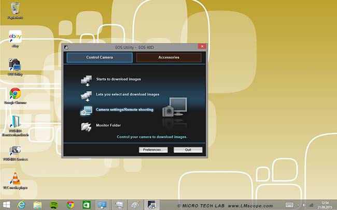
Task: Switch to the Paint taskbar app
Action: click(135, 205)
